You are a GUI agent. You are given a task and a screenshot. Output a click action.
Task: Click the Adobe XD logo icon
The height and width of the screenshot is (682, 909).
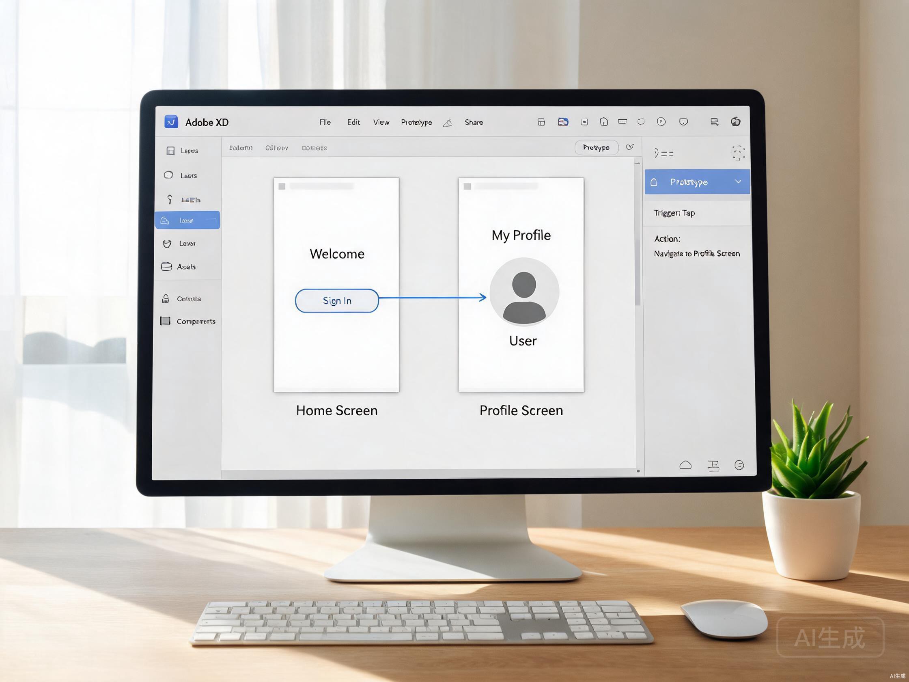pos(171,122)
